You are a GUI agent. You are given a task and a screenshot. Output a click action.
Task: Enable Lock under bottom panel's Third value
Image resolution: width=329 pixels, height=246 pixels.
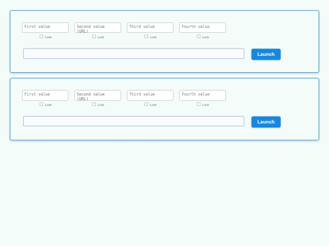tap(146, 104)
